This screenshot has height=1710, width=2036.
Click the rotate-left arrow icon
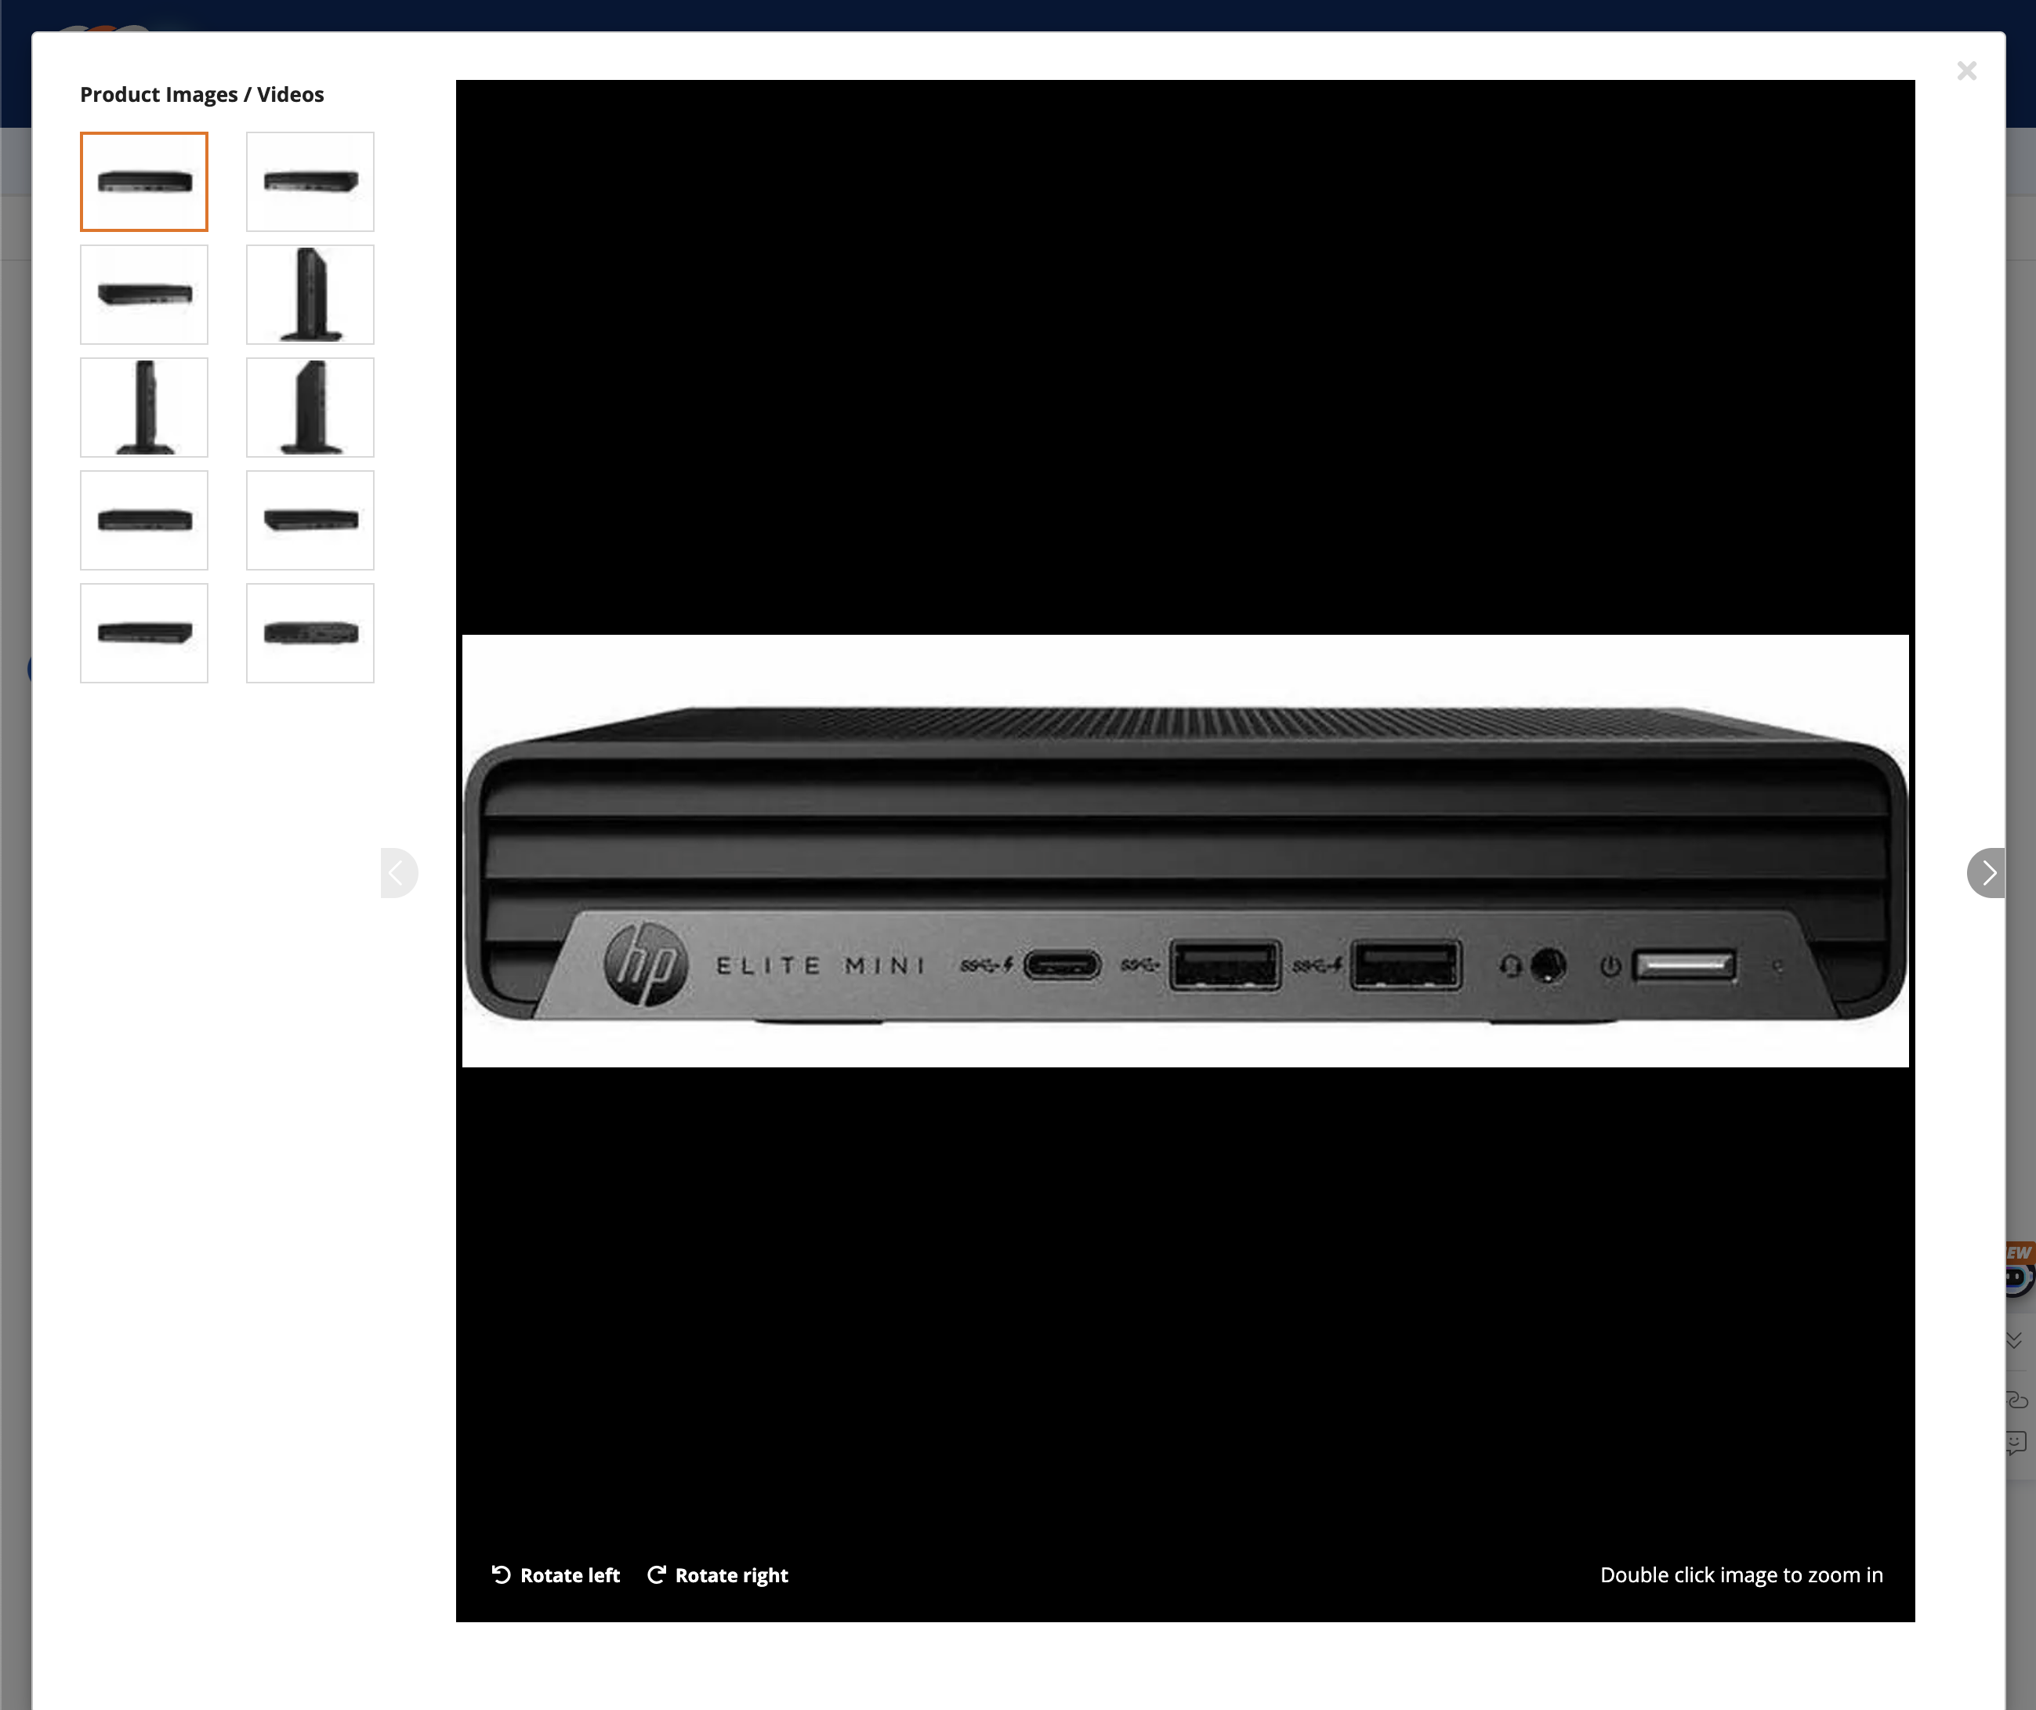pyautogui.click(x=500, y=1574)
